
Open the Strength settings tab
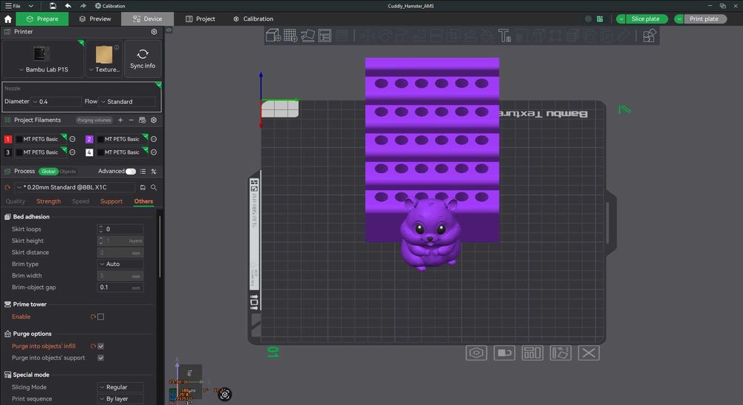(48, 201)
